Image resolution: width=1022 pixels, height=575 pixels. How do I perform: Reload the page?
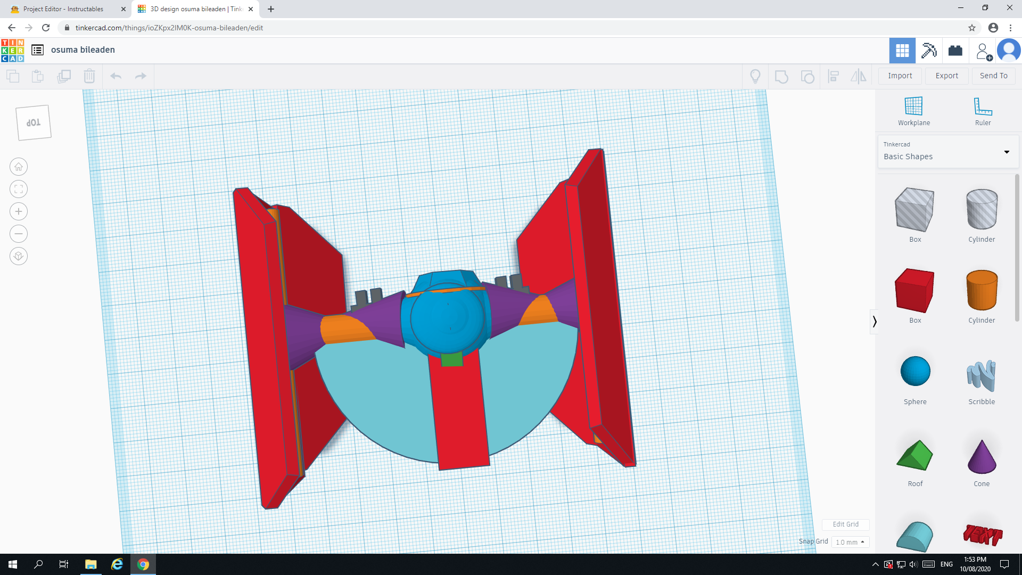(x=46, y=28)
